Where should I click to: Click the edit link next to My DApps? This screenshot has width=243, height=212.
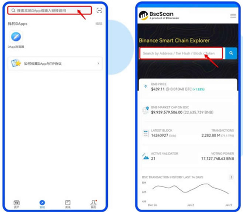click(99, 24)
